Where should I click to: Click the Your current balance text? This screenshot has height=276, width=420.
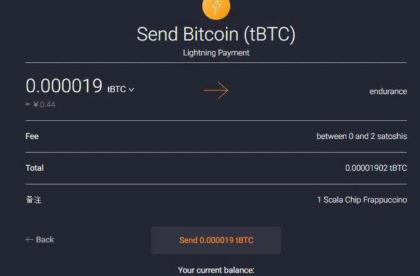click(216, 270)
